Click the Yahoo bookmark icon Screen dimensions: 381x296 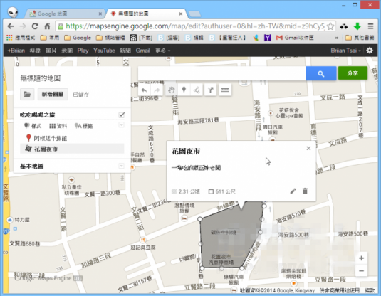tap(268, 38)
